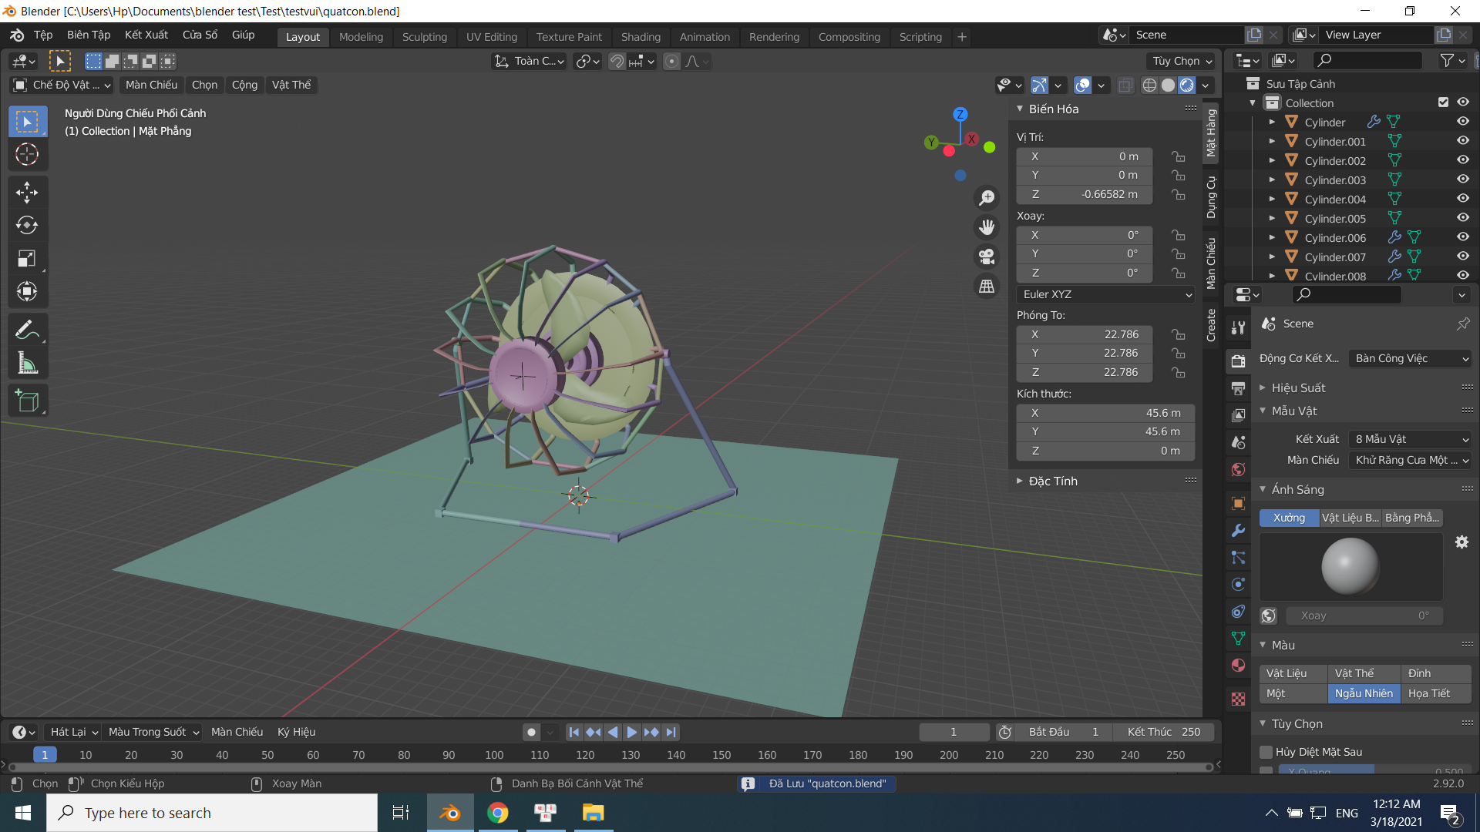Select the Annotate tool

[28, 330]
